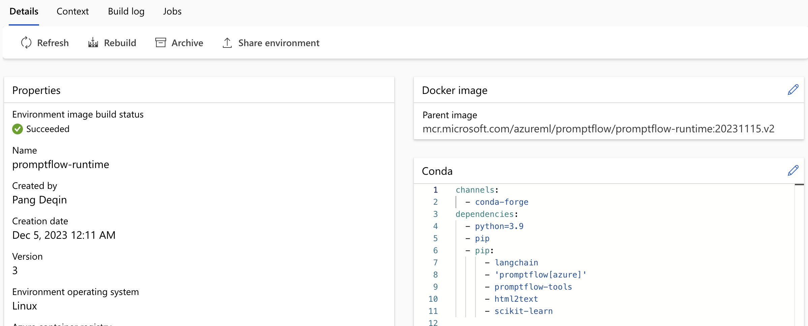Edit Docker image using the pencil icon
Screen dimensions: 808x326
pos(793,89)
